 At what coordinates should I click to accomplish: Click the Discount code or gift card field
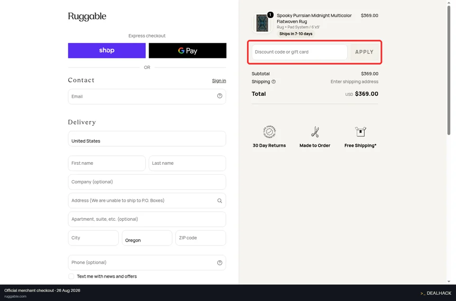[x=300, y=52]
